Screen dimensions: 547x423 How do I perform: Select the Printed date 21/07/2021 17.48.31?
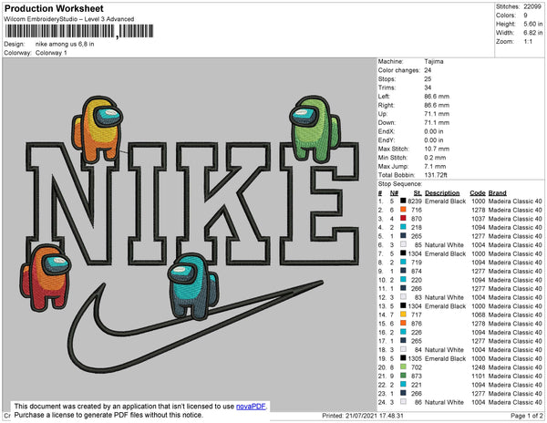(x=375, y=416)
